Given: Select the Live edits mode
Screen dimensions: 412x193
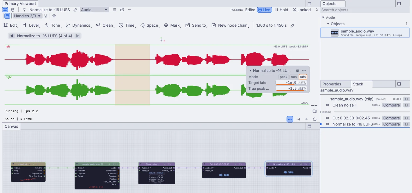Looking at the screenshot, I should click(264, 10).
